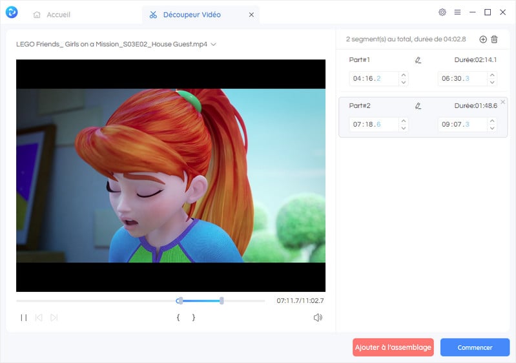The height and width of the screenshot is (363, 516).
Task: Open settings gear icon
Action: coord(442,12)
